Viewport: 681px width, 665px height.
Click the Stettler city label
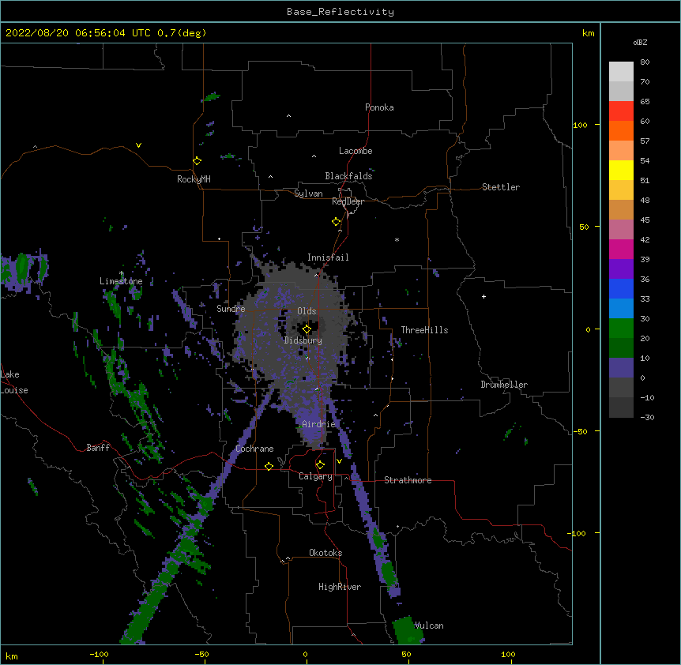tap(501, 187)
